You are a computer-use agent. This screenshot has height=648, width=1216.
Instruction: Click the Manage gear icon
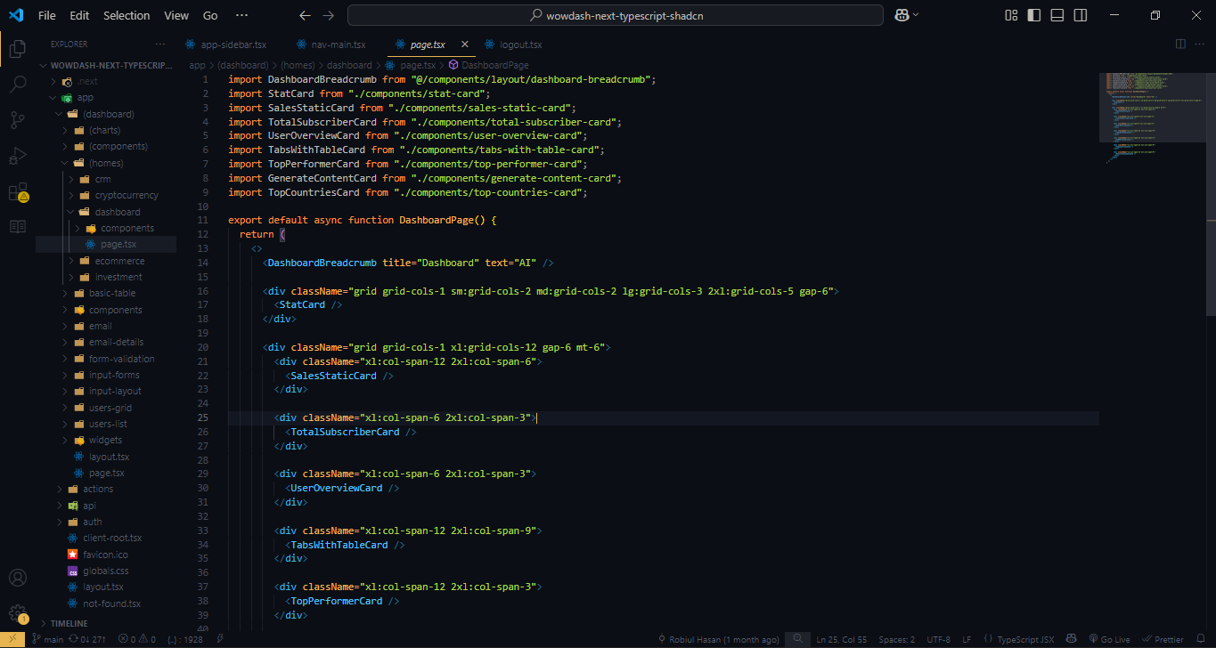[17, 612]
